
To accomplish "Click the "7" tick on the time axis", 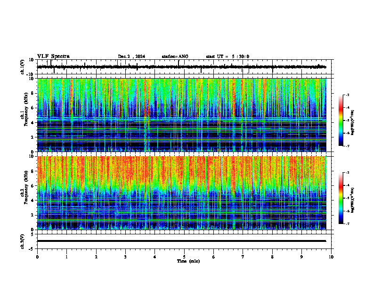I will click(x=243, y=257).
